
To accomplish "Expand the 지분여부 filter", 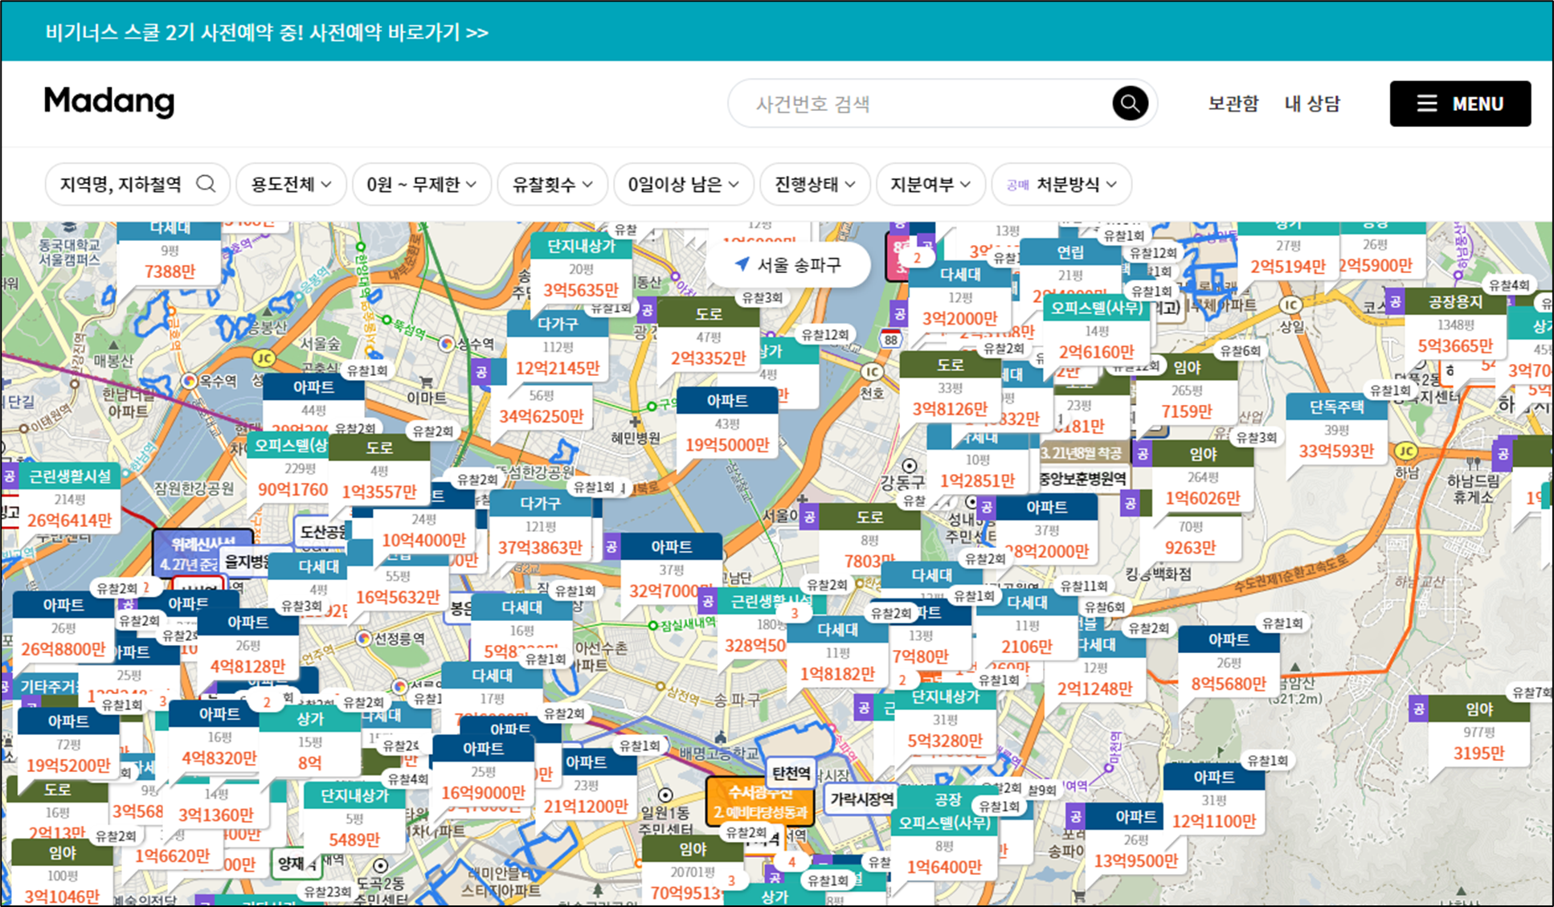I will 930,185.
